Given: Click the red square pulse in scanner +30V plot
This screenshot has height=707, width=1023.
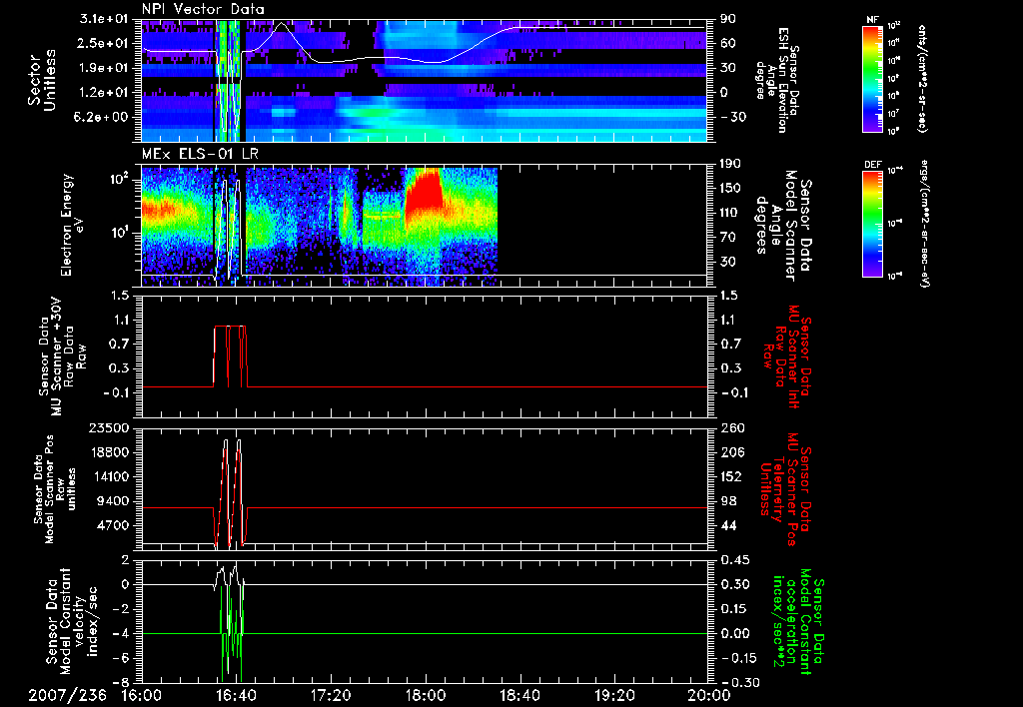Looking at the screenshot, I should (x=230, y=356).
